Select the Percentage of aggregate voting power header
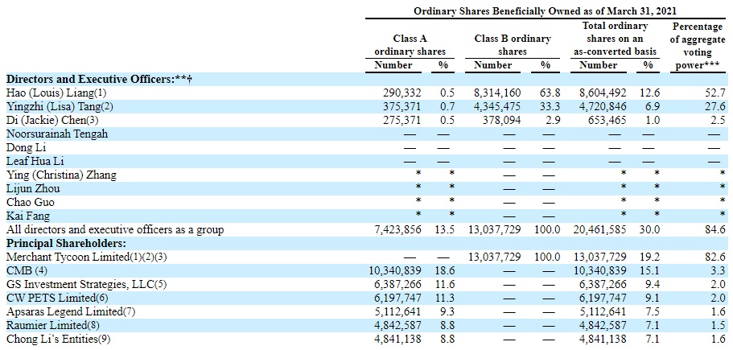733x350 pixels. tap(698, 44)
